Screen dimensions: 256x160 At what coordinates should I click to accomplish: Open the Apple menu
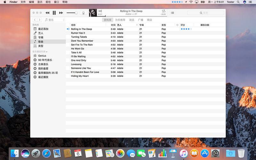coord(5,2)
